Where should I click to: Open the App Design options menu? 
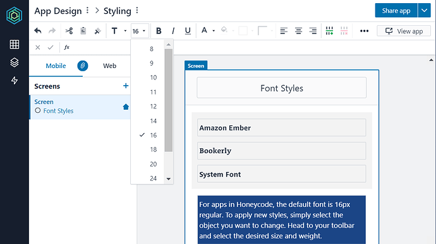click(88, 11)
